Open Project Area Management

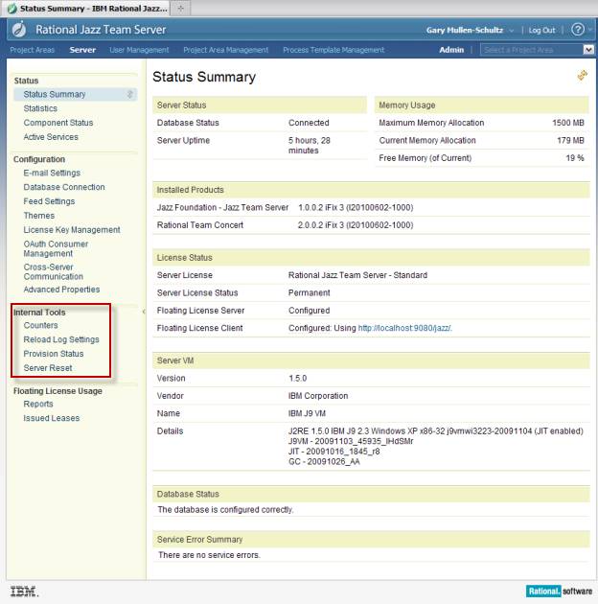225,50
